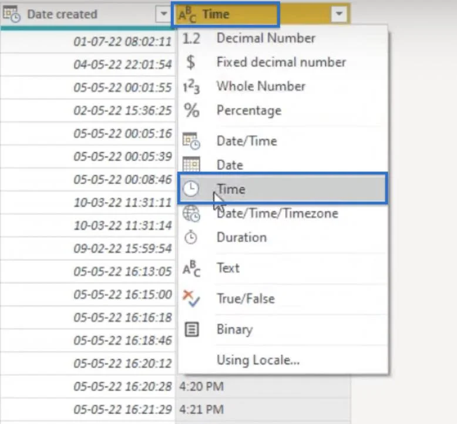Select cell 05-05-22 00:05:16
457x424 pixels.
click(88, 133)
